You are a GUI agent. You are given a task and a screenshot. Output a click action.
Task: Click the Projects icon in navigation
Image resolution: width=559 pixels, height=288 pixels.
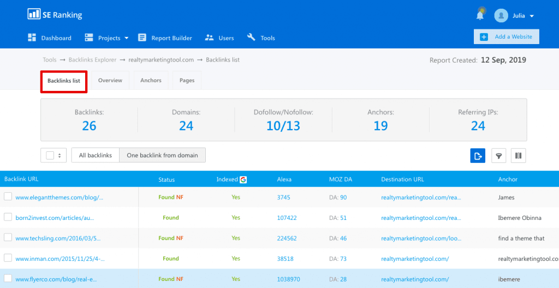[88, 38]
